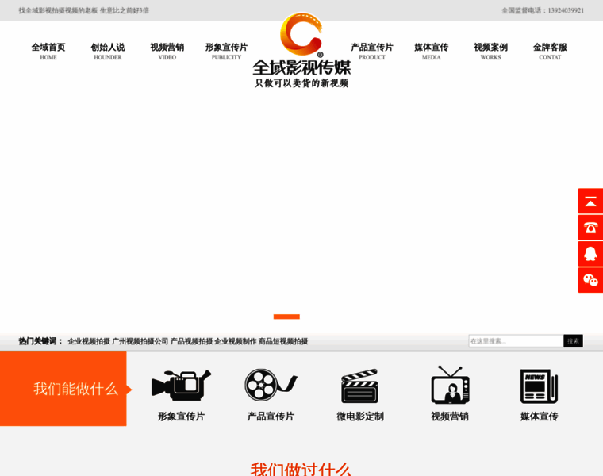603x476 pixels.
Task: Open the 视频案例 WORKS menu
Action: (x=490, y=52)
